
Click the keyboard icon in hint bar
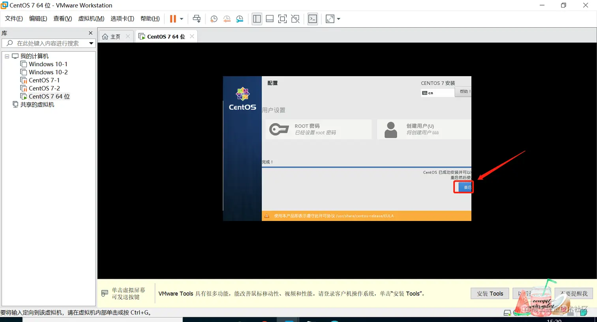click(105, 293)
